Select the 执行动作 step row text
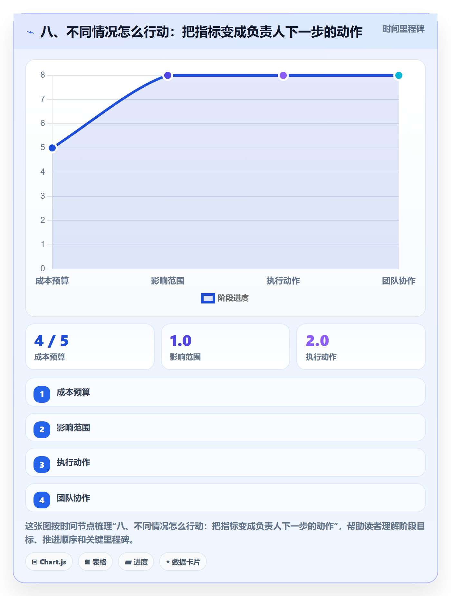451x596 pixels. [73, 463]
